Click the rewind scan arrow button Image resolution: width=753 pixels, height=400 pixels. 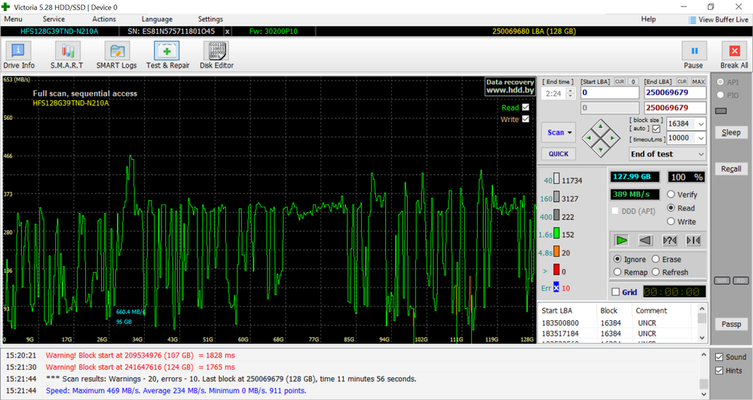(645, 240)
